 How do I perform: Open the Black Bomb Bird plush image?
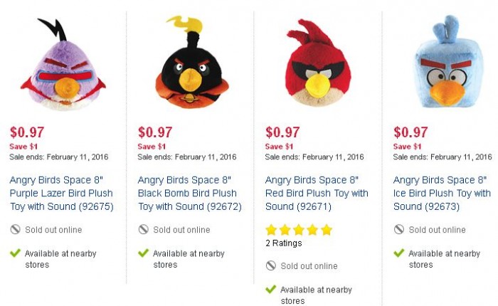(191, 62)
